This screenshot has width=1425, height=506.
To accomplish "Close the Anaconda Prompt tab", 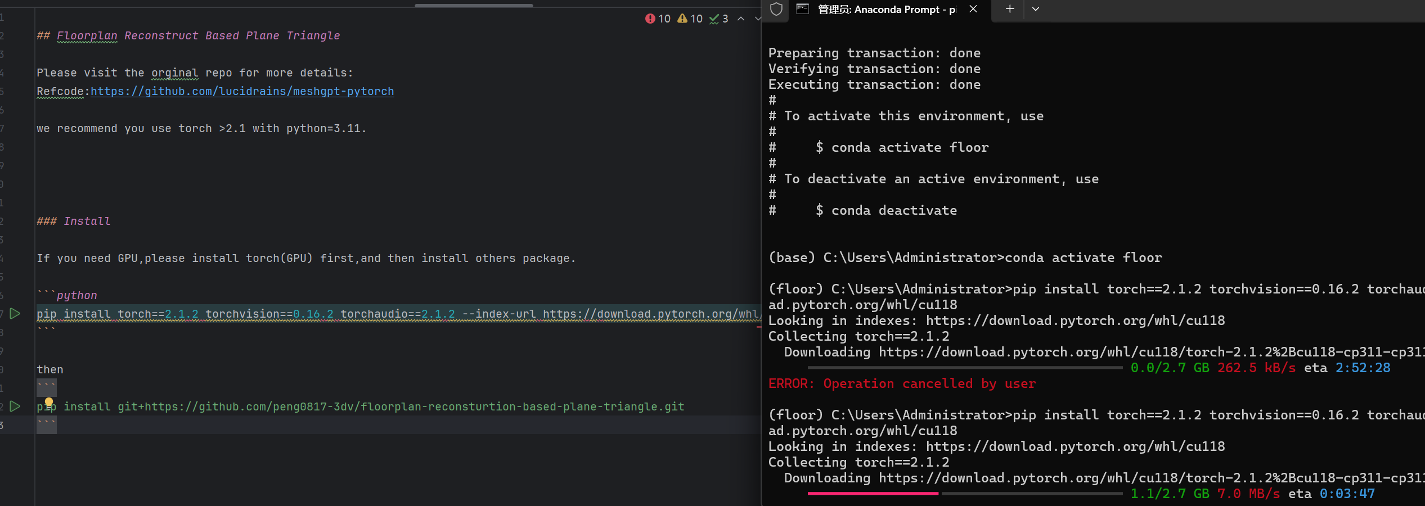I will [x=973, y=9].
